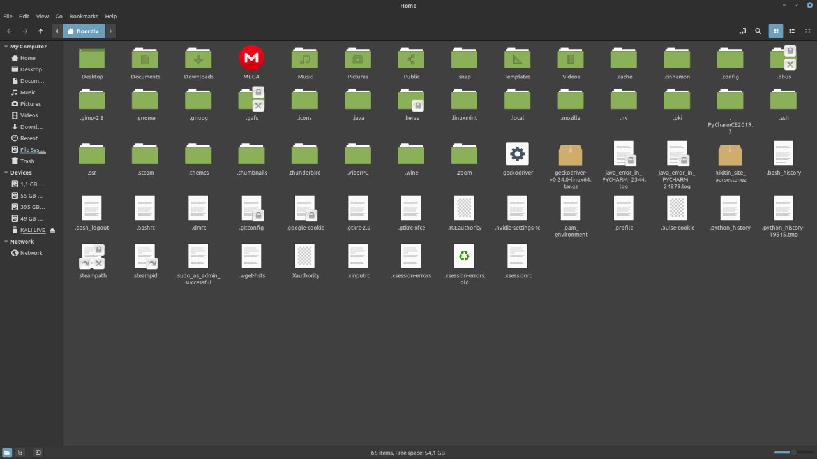Open the File menu
The width and height of the screenshot is (817, 459).
(x=8, y=16)
